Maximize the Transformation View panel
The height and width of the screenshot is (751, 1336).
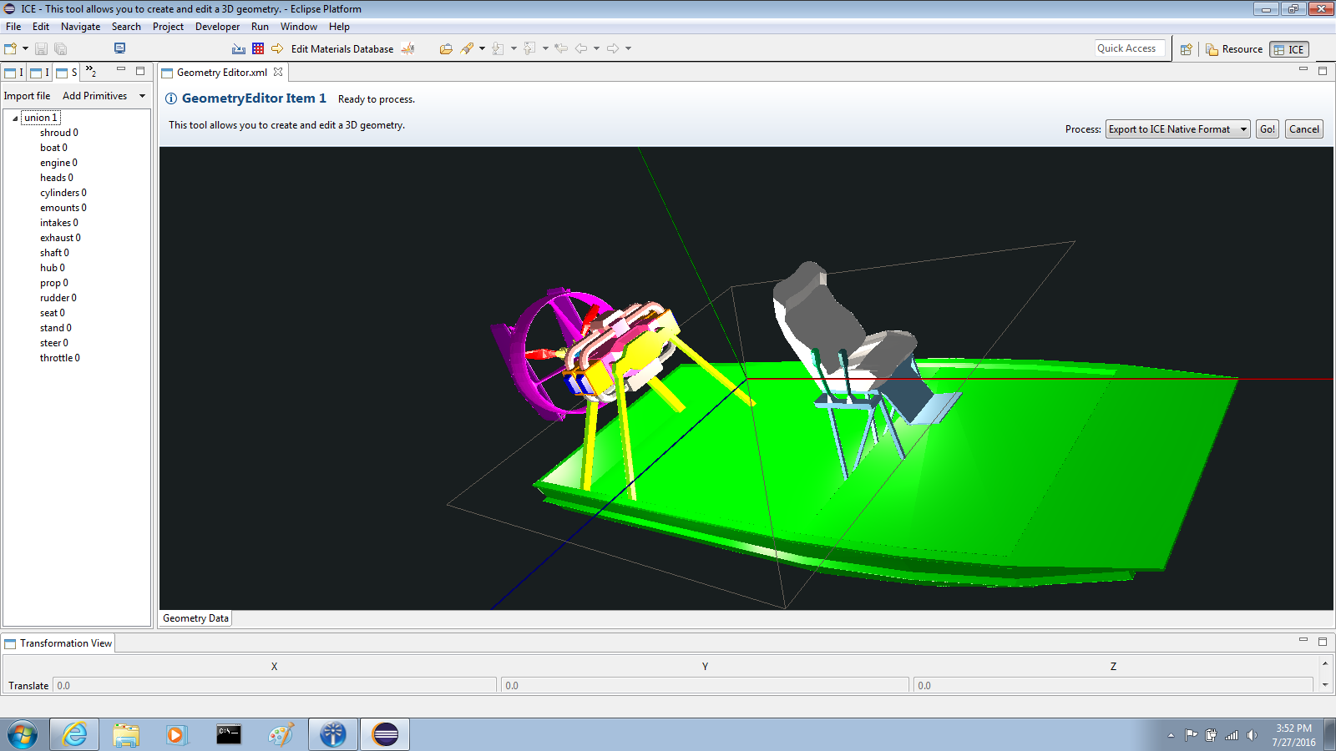coord(1323,641)
